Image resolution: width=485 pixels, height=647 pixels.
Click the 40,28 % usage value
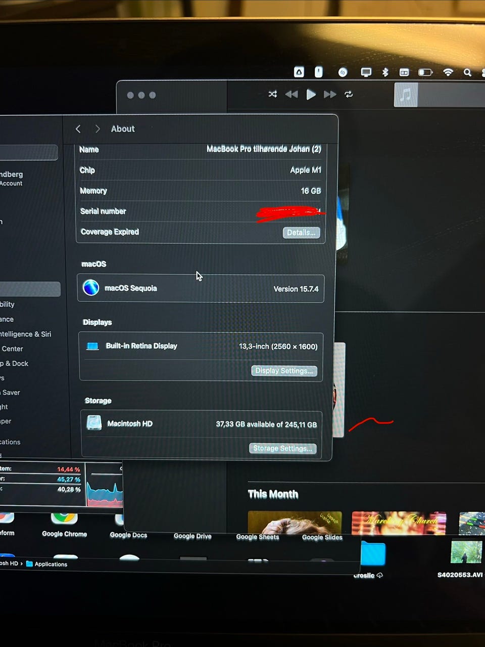69,489
